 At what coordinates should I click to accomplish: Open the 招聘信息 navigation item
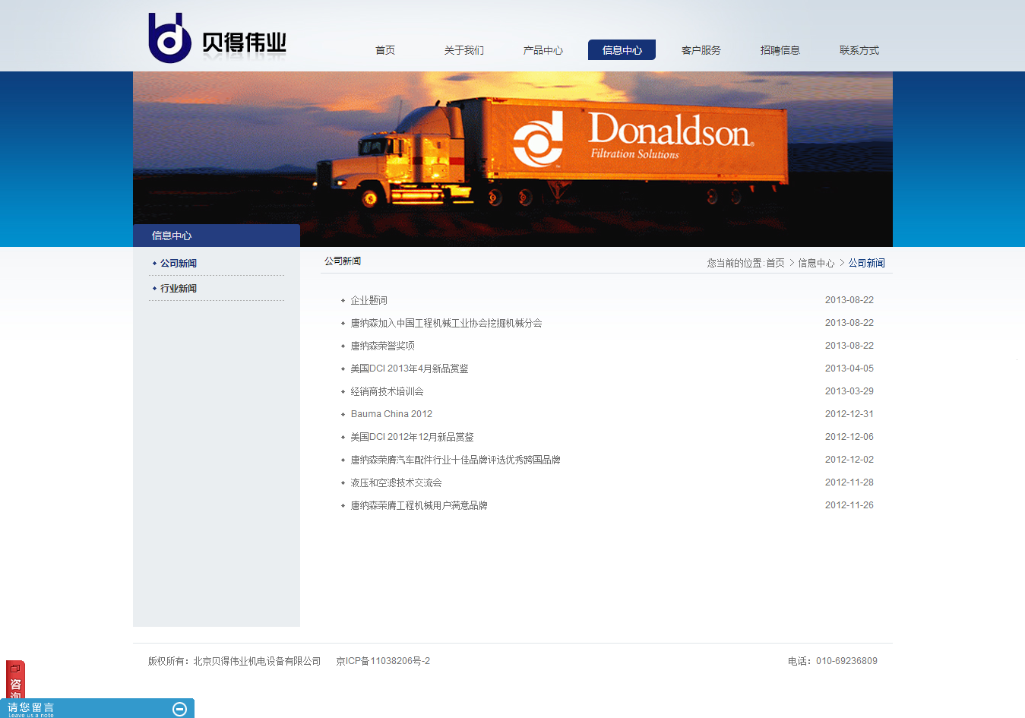tap(780, 50)
